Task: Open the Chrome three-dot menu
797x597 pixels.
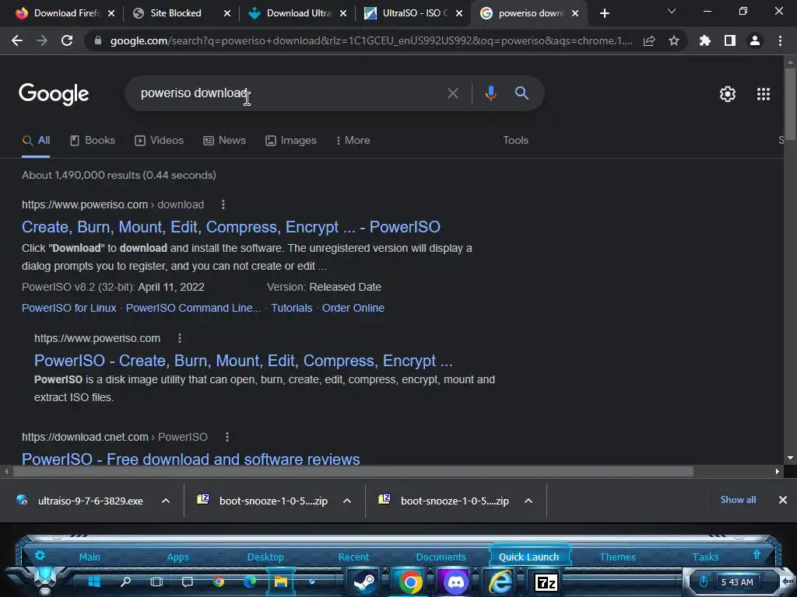Action: click(780, 40)
